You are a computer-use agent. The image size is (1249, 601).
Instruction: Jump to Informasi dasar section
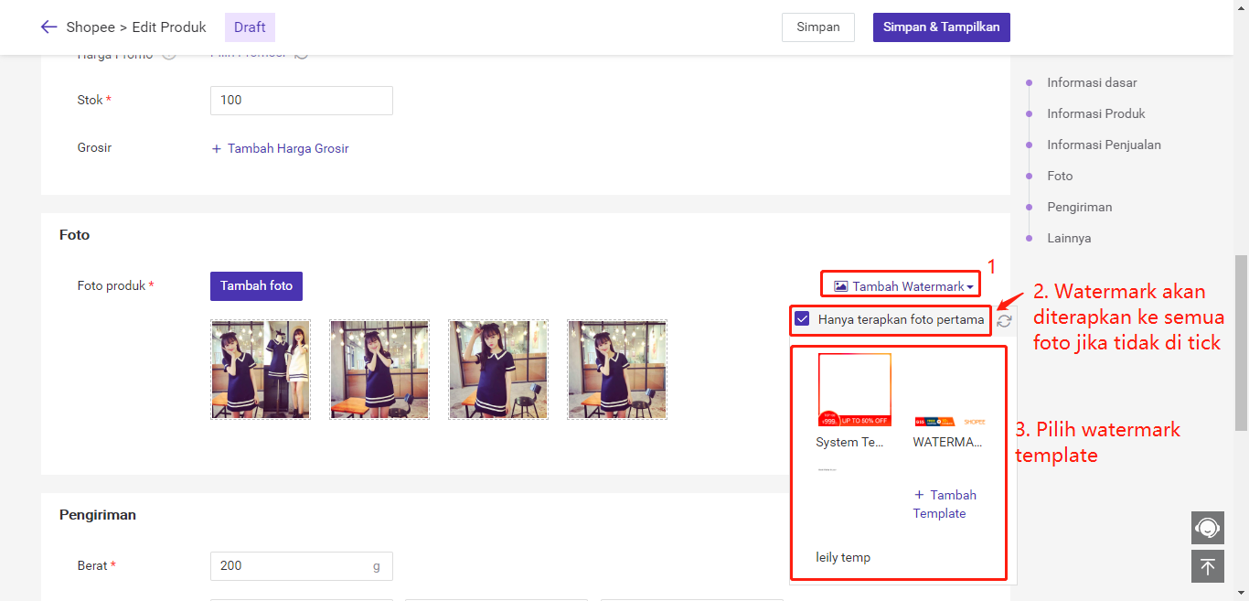coord(1092,82)
